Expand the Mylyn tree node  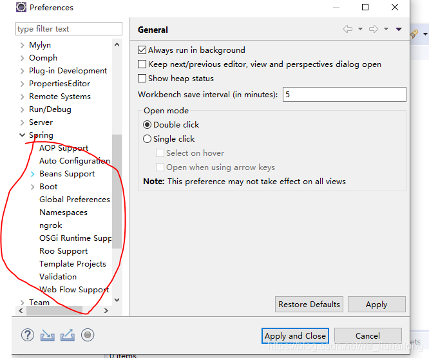(x=23, y=45)
